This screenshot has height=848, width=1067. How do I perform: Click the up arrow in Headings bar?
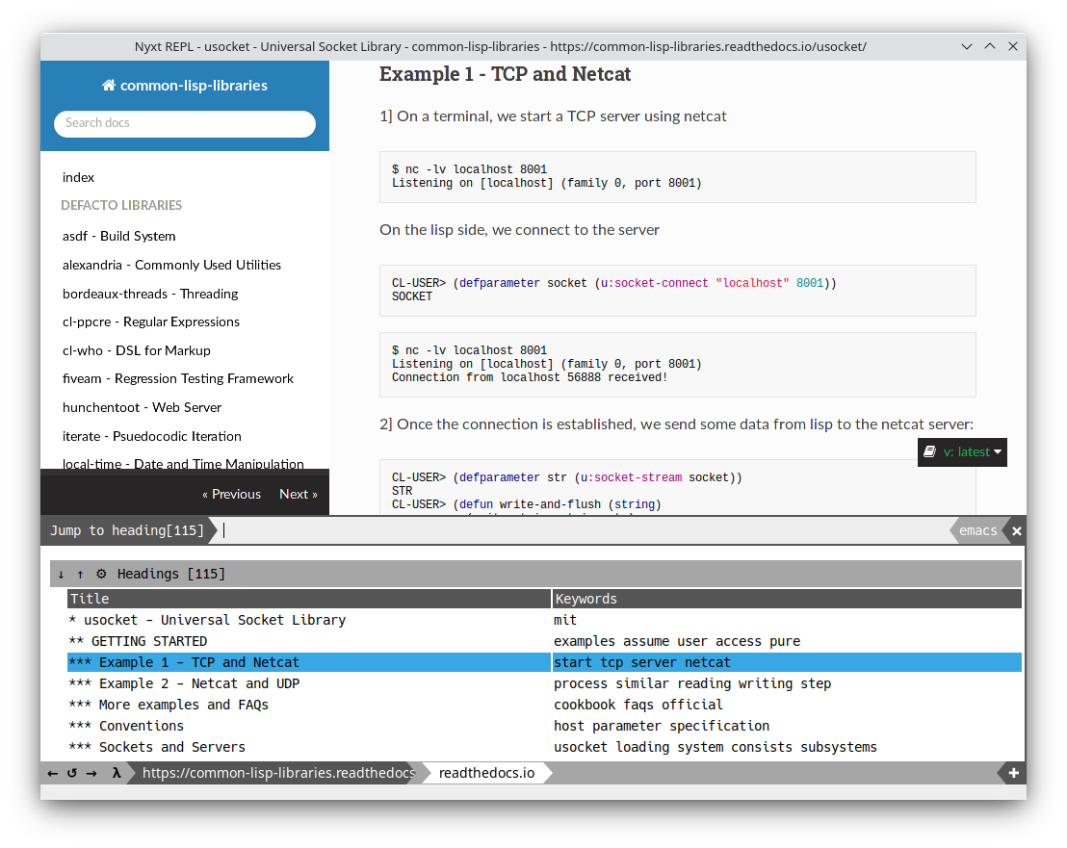point(80,574)
